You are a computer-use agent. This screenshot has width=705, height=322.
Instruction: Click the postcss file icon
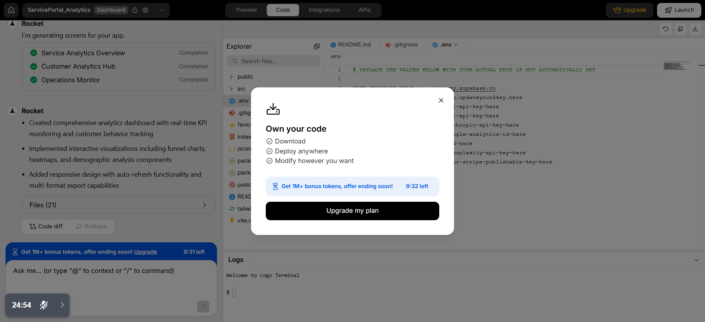tap(232, 185)
